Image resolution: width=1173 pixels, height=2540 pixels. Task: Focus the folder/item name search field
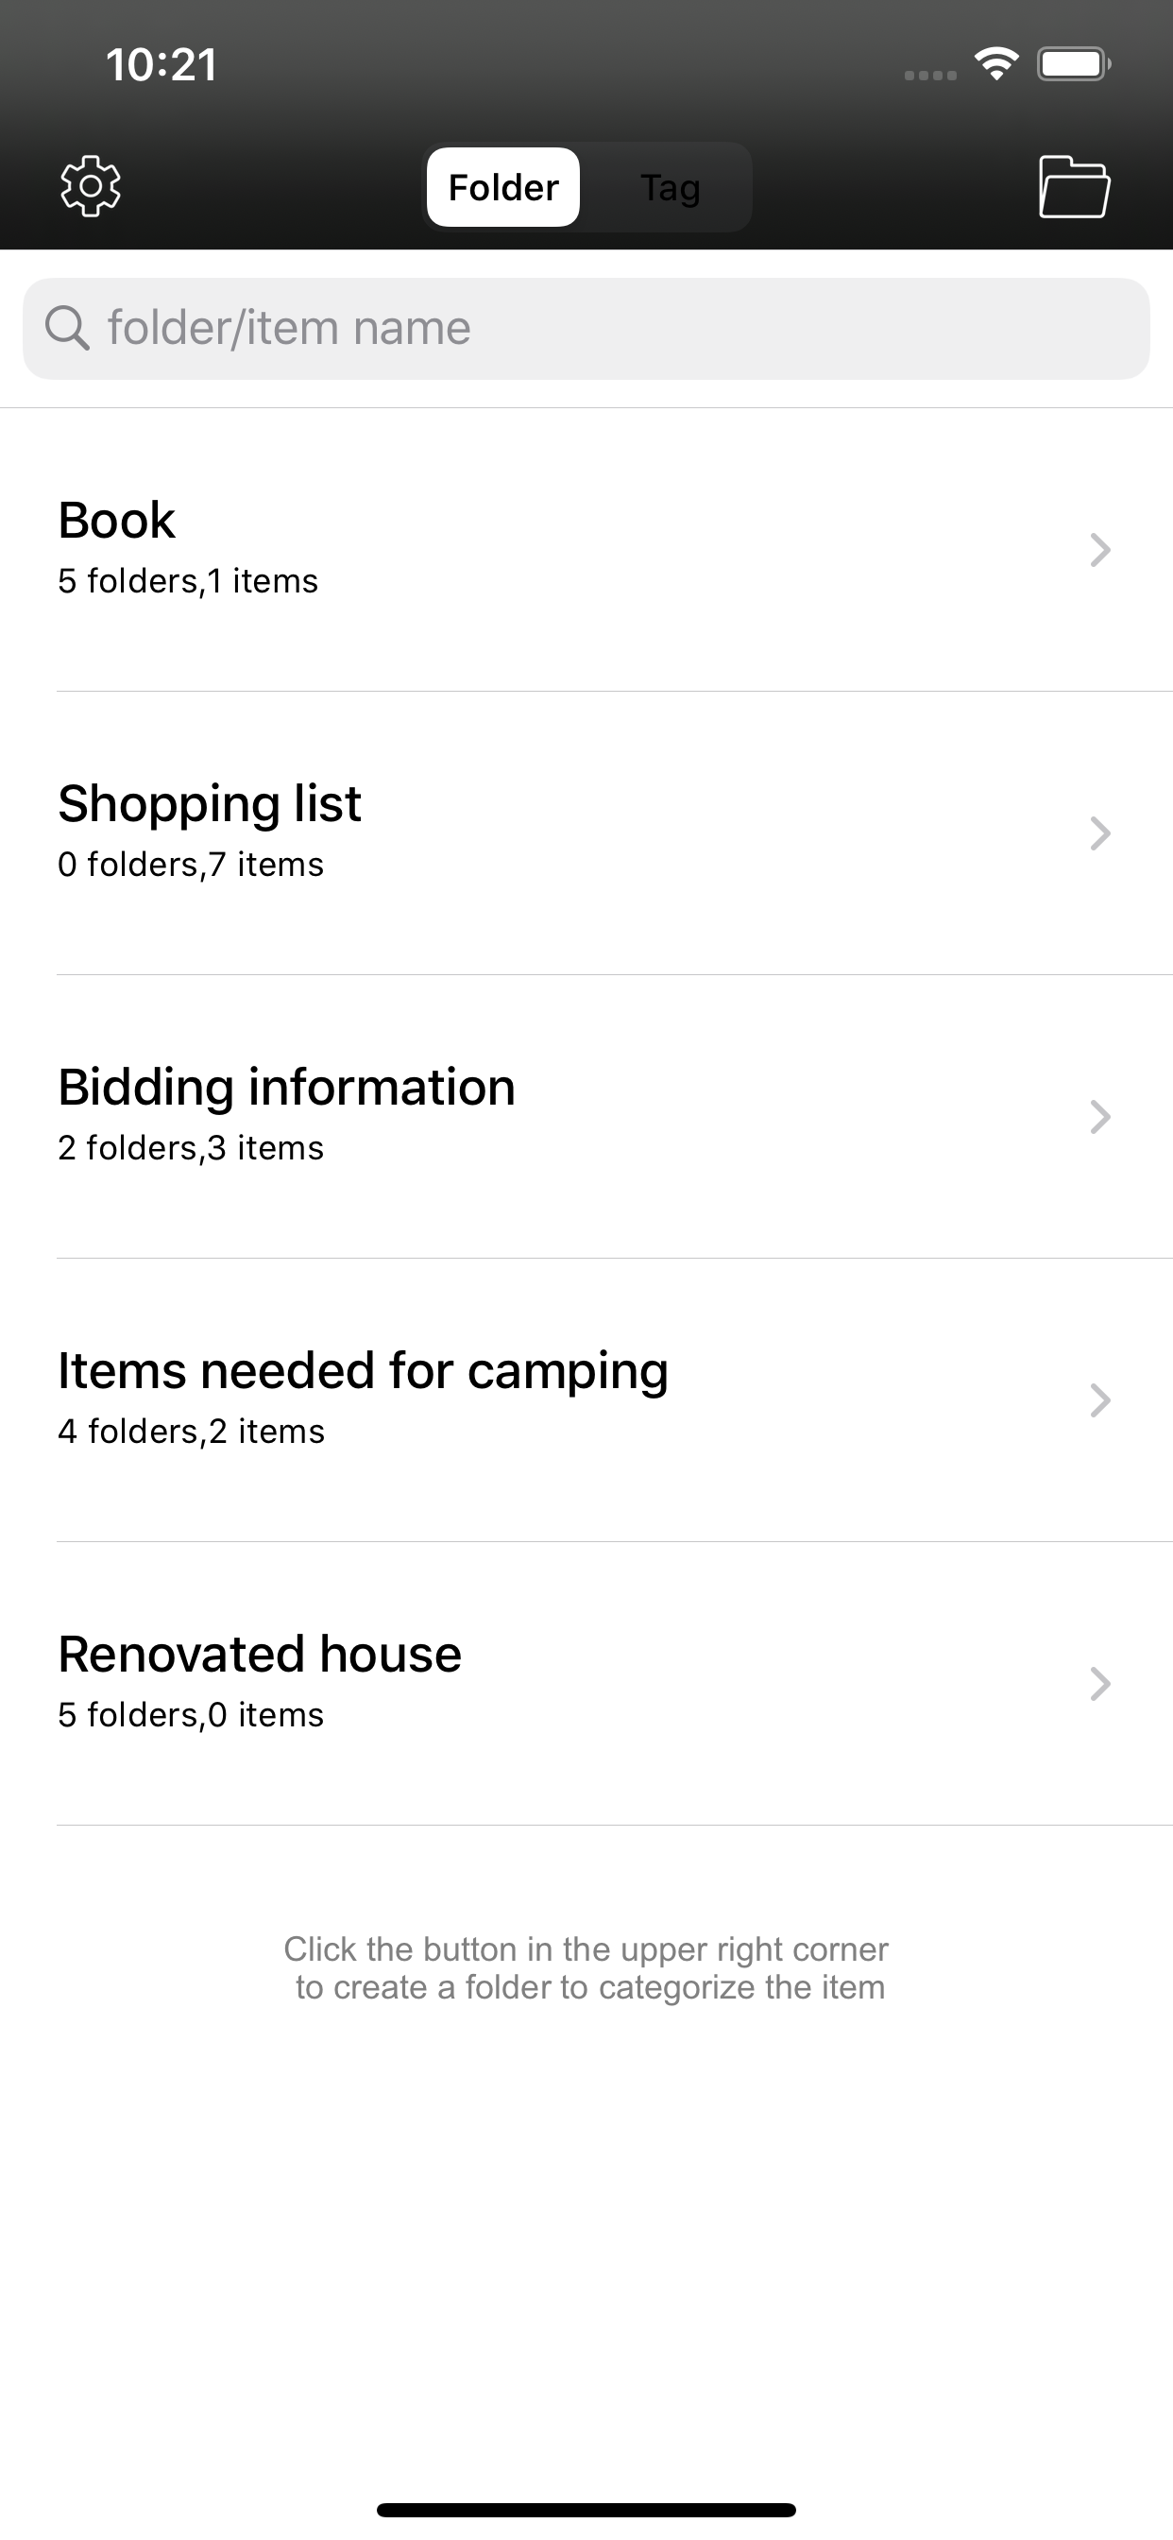586,328
